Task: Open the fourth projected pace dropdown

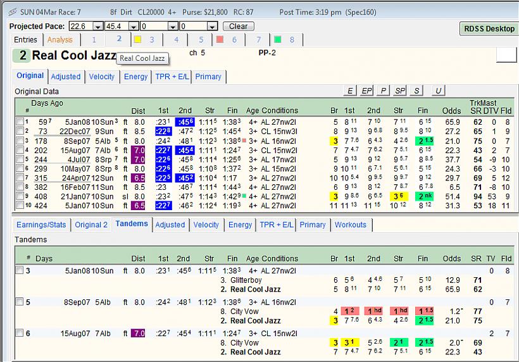Action: click(212, 26)
